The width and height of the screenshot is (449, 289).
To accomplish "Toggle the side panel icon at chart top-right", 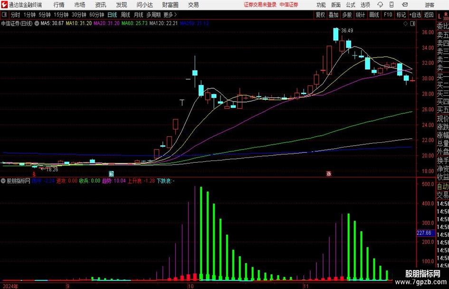I will [412, 24].
